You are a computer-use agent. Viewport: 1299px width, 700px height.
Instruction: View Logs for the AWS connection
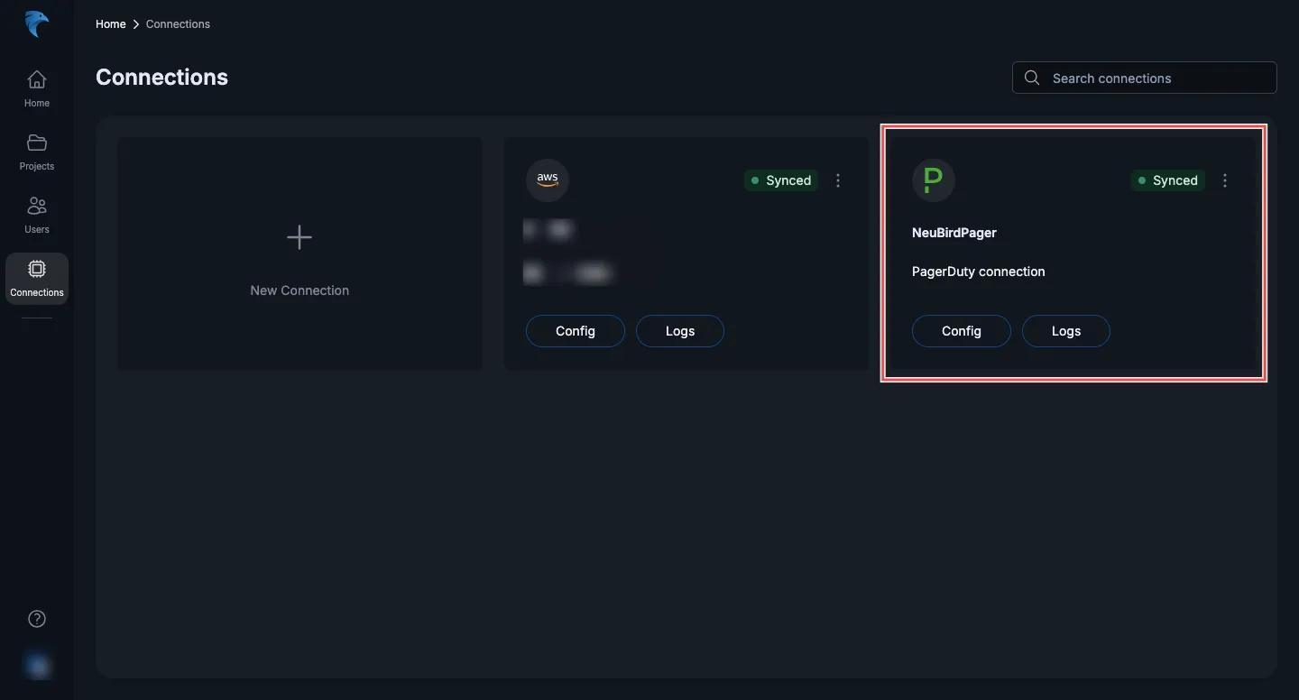click(x=680, y=331)
